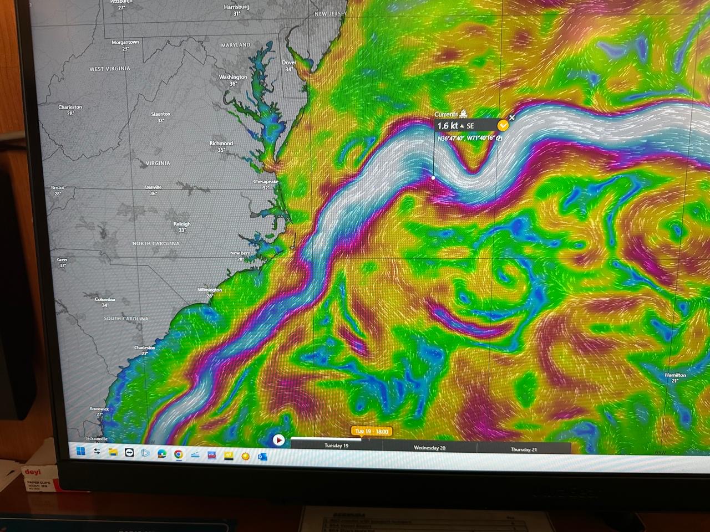Jump to Tuesday 19 on timeline
The height and width of the screenshot is (532, 710).
point(336,446)
